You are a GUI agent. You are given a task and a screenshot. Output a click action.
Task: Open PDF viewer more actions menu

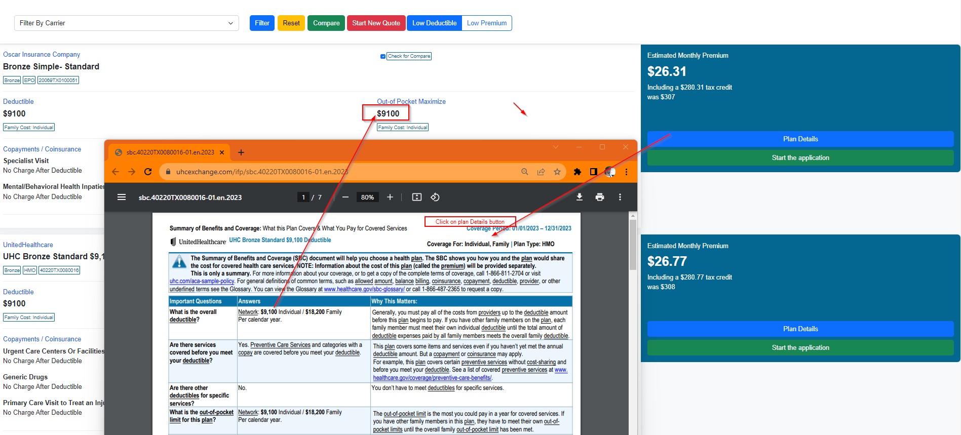pyautogui.click(x=620, y=197)
